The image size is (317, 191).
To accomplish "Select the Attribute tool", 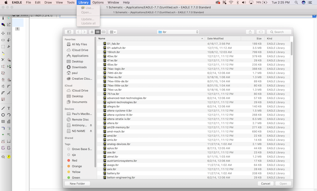I will pos(3,141).
